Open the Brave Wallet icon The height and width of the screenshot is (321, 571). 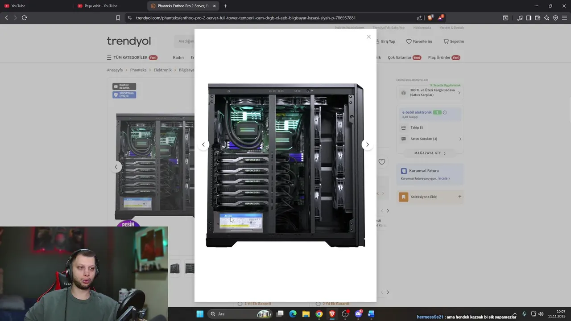tap(538, 18)
